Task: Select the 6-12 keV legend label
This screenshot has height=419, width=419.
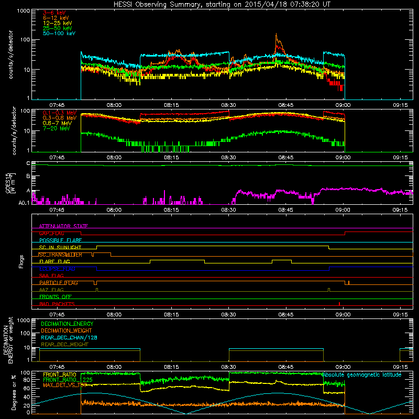Action: click(56, 18)
